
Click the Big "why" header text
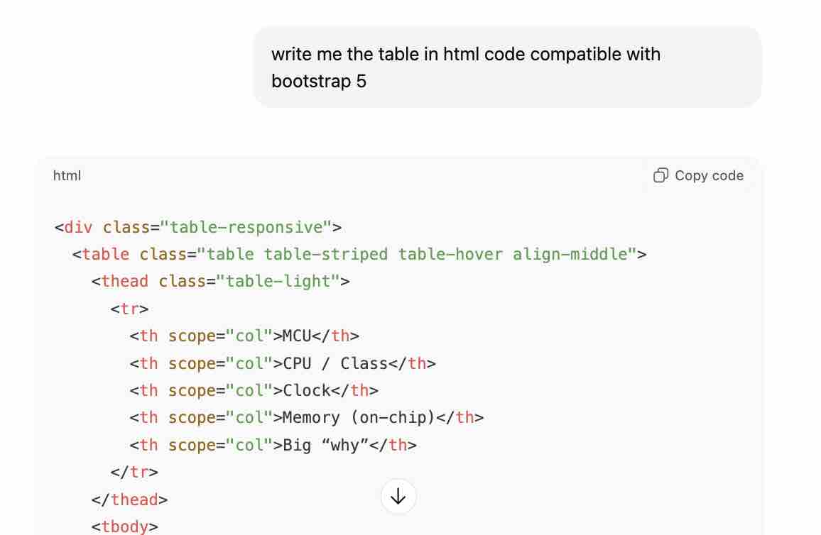tap(325, 446)
